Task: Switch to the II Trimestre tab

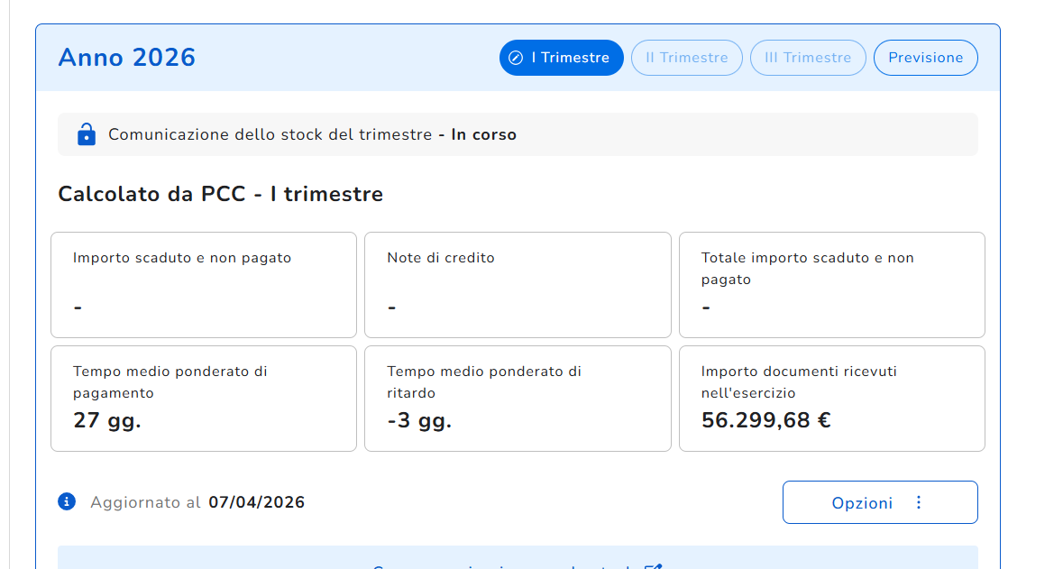Action: pos(686,58)
